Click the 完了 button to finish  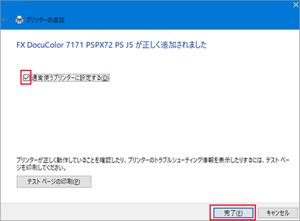(x=233, y=213)
